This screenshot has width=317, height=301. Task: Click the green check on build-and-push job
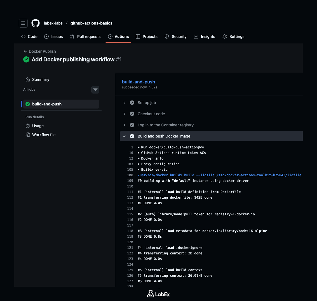(x=28, y=104)
